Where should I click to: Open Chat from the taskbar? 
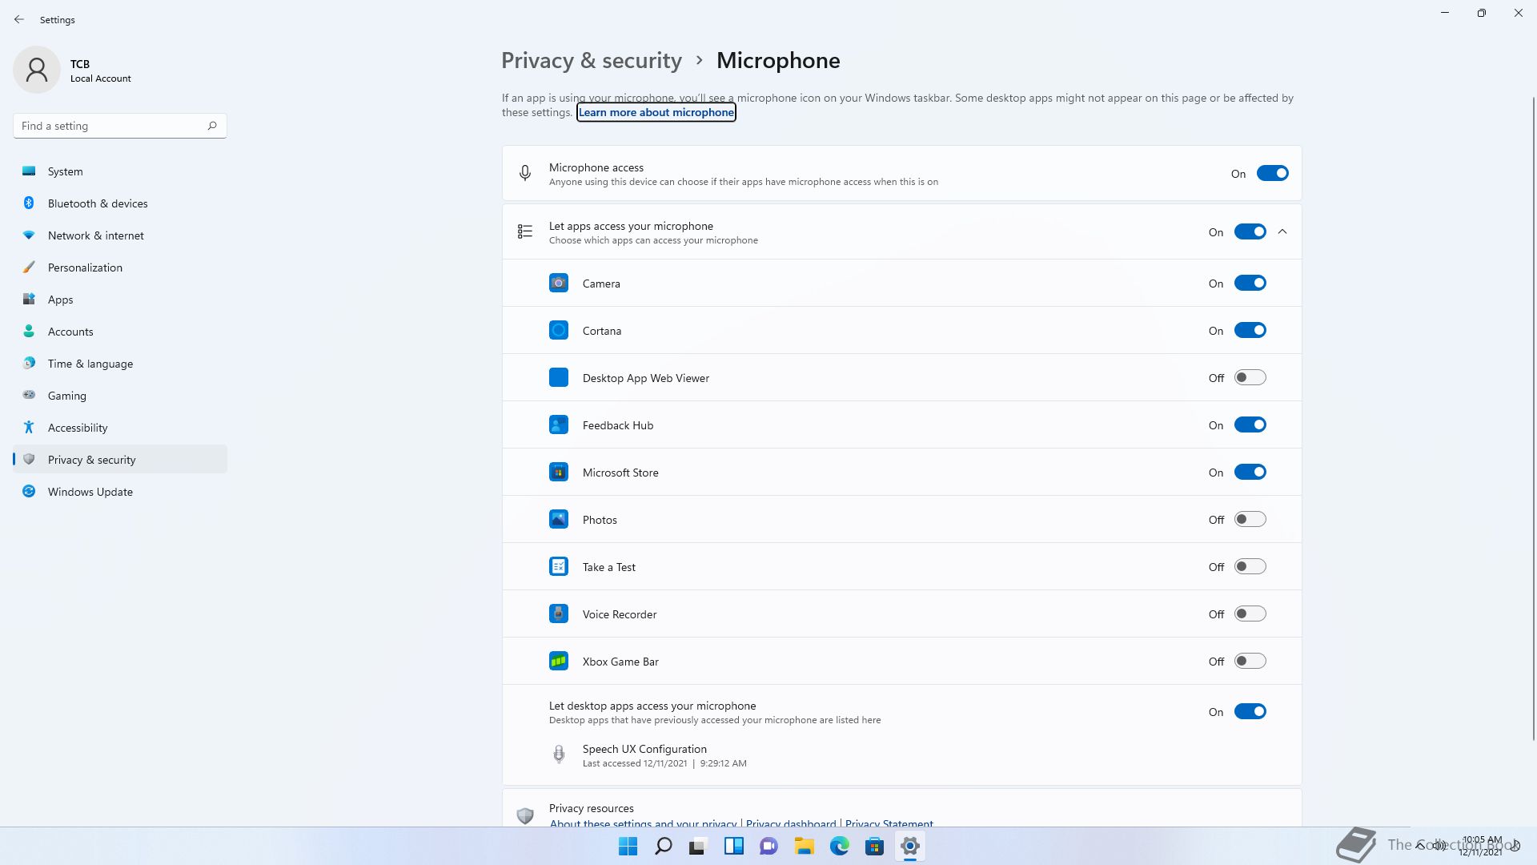(768, 846)
